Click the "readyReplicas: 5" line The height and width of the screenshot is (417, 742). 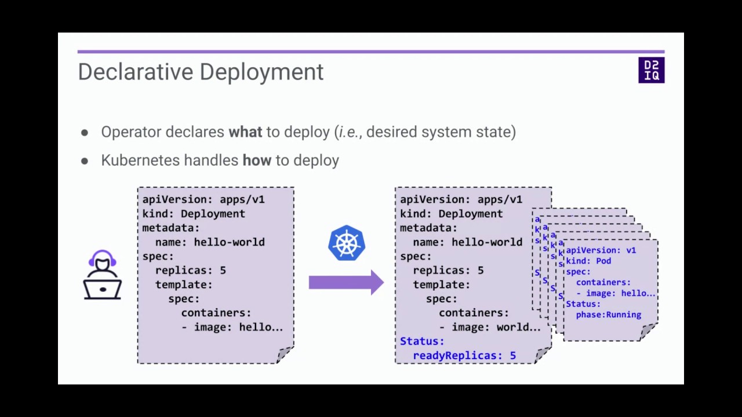tap(464, 356)
